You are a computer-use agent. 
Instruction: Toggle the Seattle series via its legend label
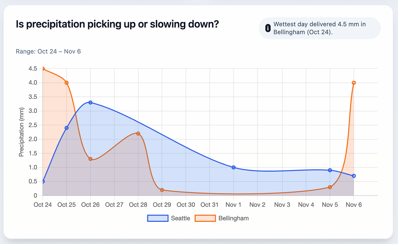click(x=180, y=218)
